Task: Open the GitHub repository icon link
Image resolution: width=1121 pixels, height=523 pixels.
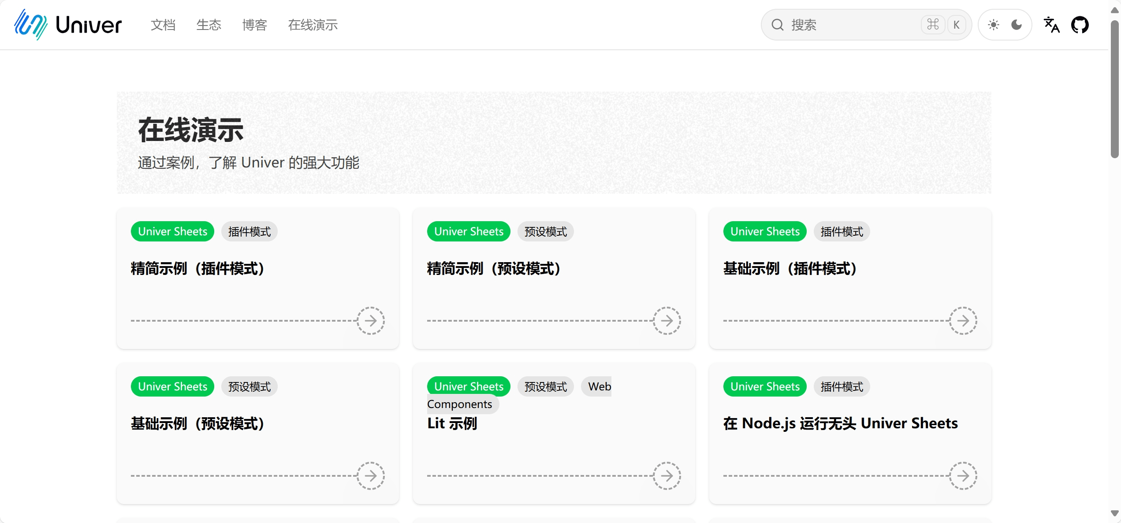Action: click(x=1080, y=25)
